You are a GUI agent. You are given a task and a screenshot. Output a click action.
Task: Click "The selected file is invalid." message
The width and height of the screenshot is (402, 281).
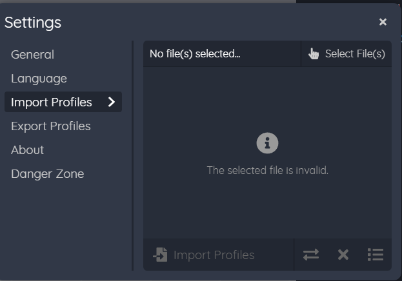(267, 170)
